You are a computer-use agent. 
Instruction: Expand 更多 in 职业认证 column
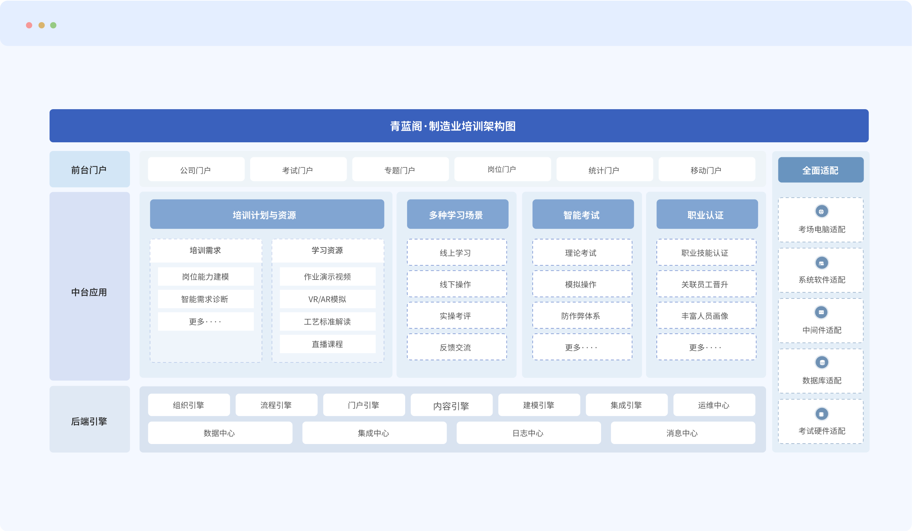[706, 347]
